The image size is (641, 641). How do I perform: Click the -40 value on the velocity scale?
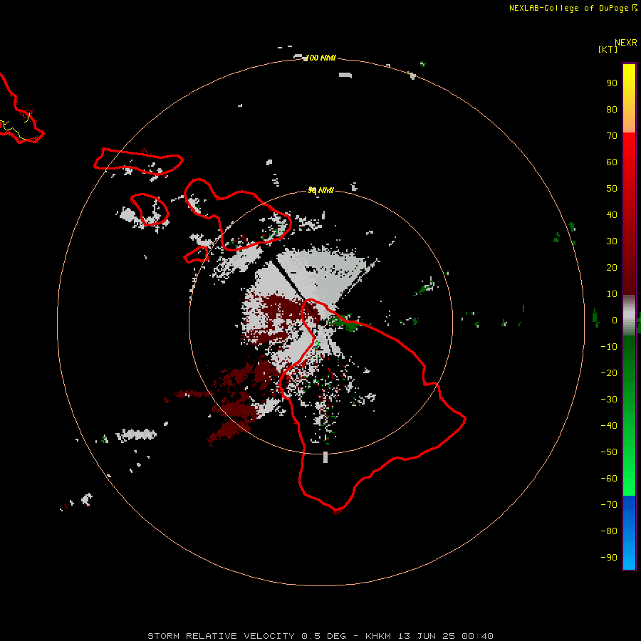coord(609,426)
